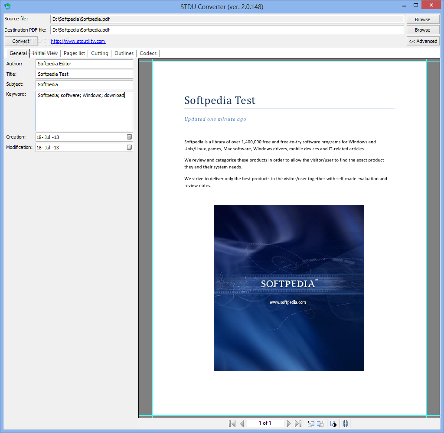Click the Convert button

point(21,41)
